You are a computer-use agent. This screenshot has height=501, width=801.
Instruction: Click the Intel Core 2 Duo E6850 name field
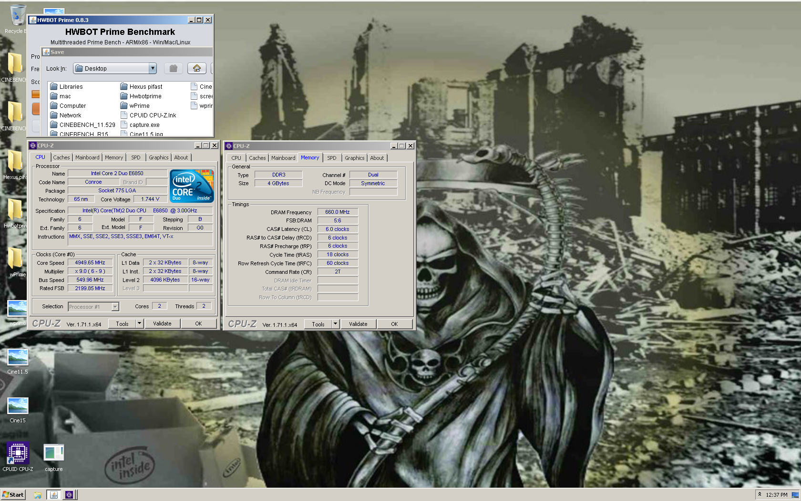pos(117,173)
